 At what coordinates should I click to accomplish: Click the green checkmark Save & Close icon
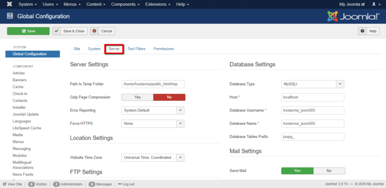coord(57,31)
